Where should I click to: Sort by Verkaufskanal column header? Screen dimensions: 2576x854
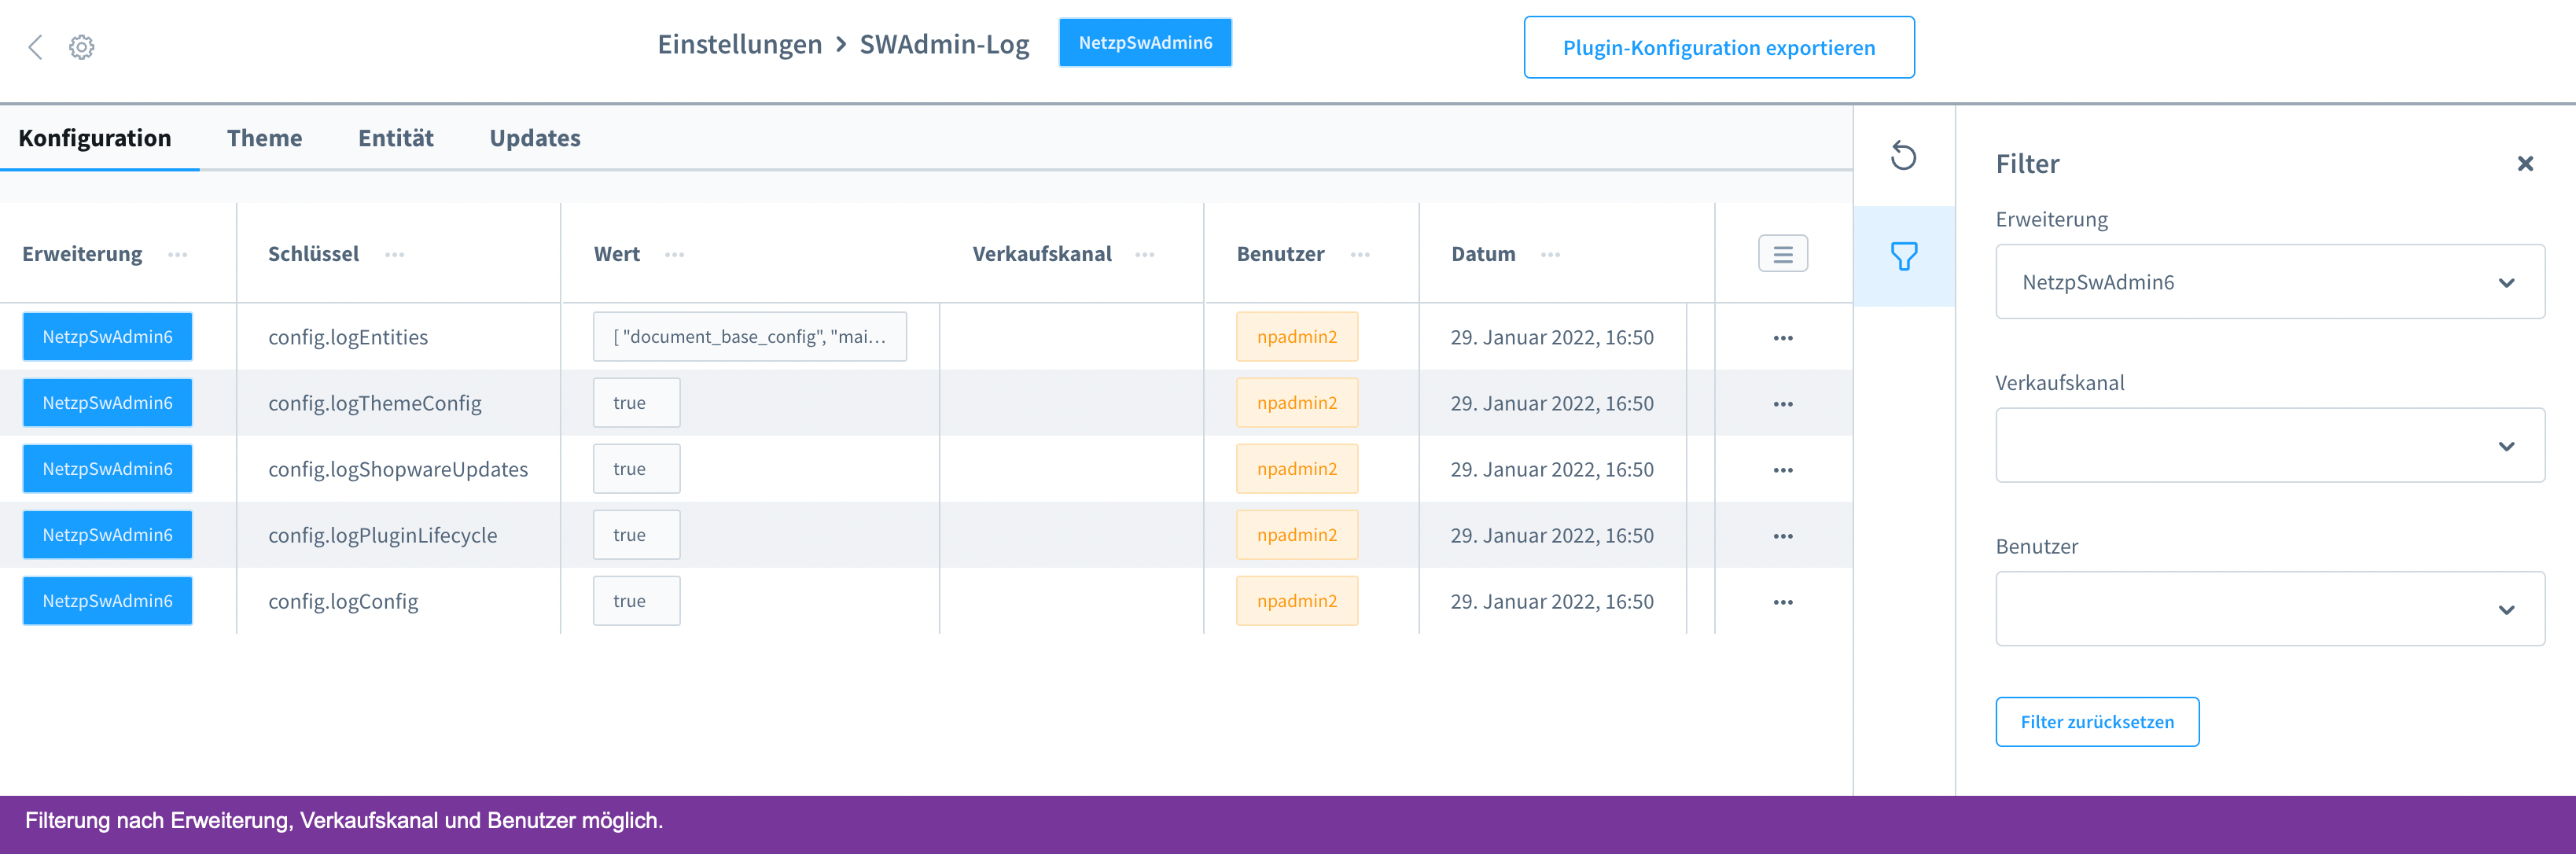pyautogui.click(x=1042, y=254)
